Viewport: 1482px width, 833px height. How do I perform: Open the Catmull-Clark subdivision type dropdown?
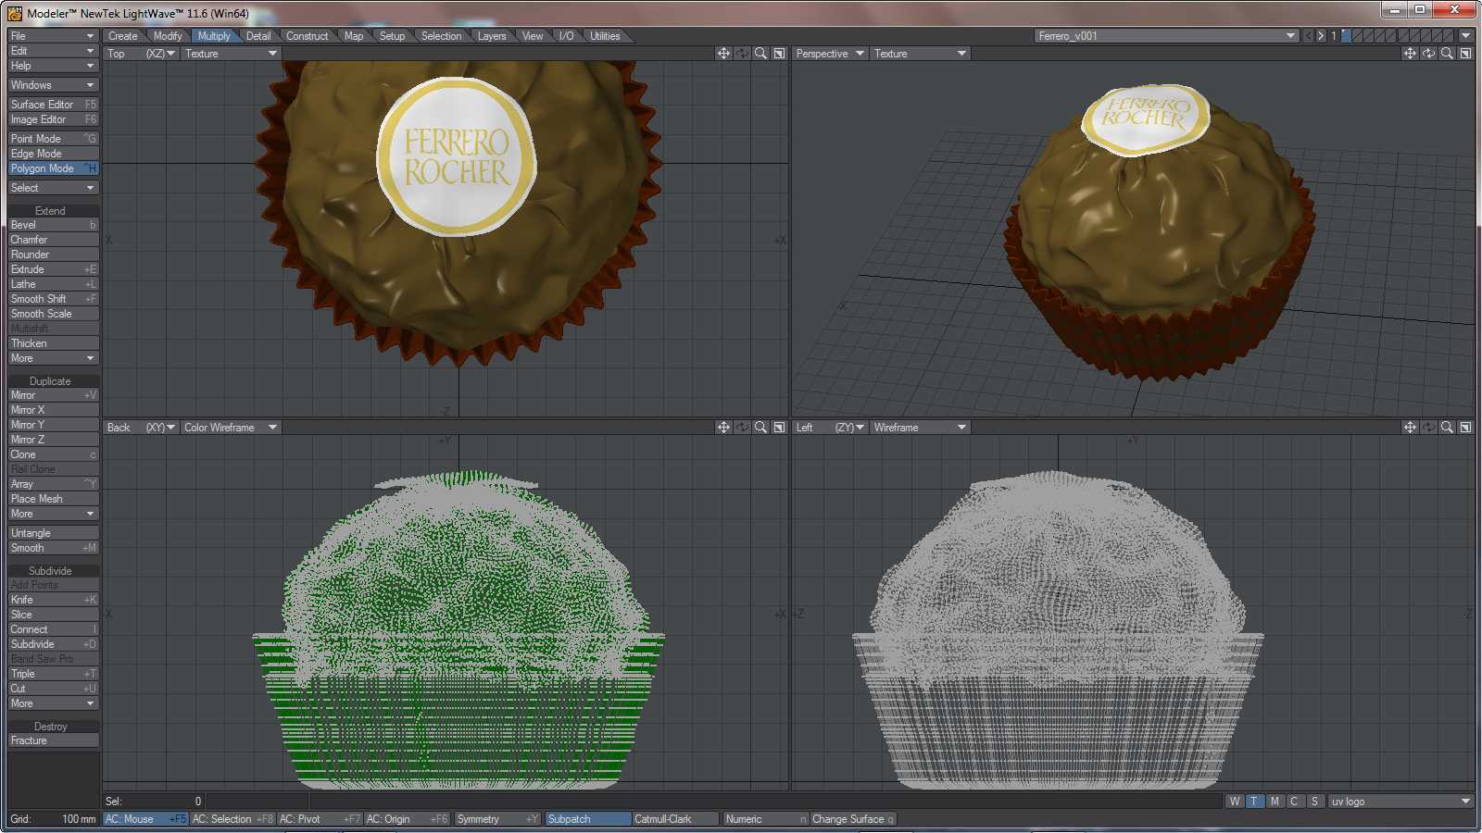coord(675,819)
